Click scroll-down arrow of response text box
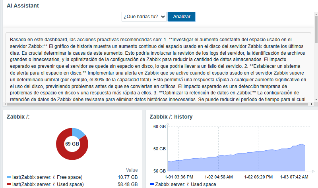Viewport: 318px width, 188px height. (x=316, y=100)
